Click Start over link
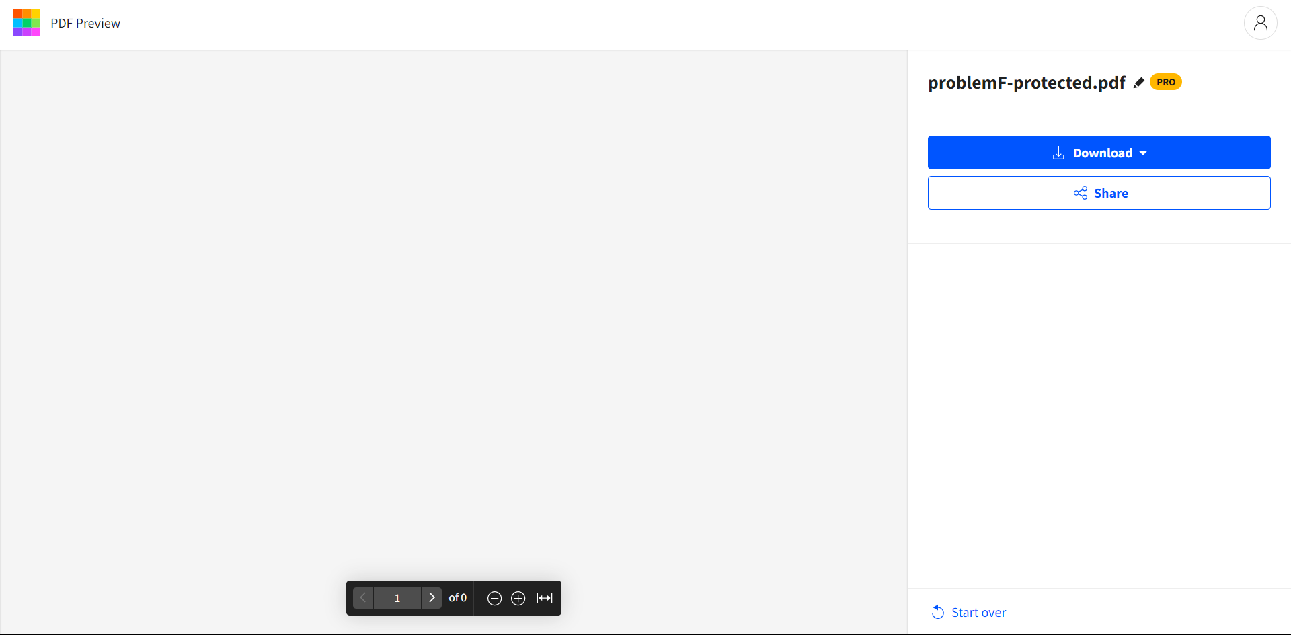The image size is (1291, 635). 969,612
